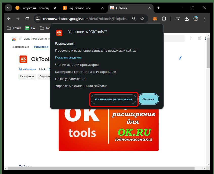Open the Расширения store tab
This screenshot has width=214, height=174.
[x=41, y=47]
